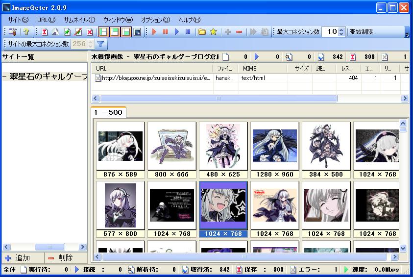The height and width of the screenshot is (277, 413).
Task: Click the text/html MIME cell
Action: pos(263,78)
